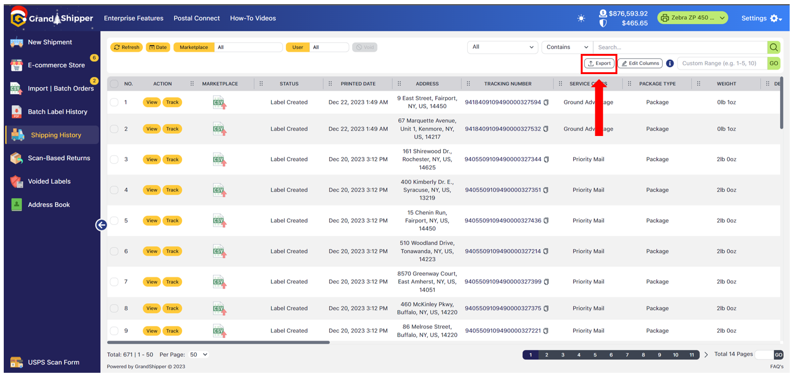Click the Track button in row 2

(x=172, y=129)
